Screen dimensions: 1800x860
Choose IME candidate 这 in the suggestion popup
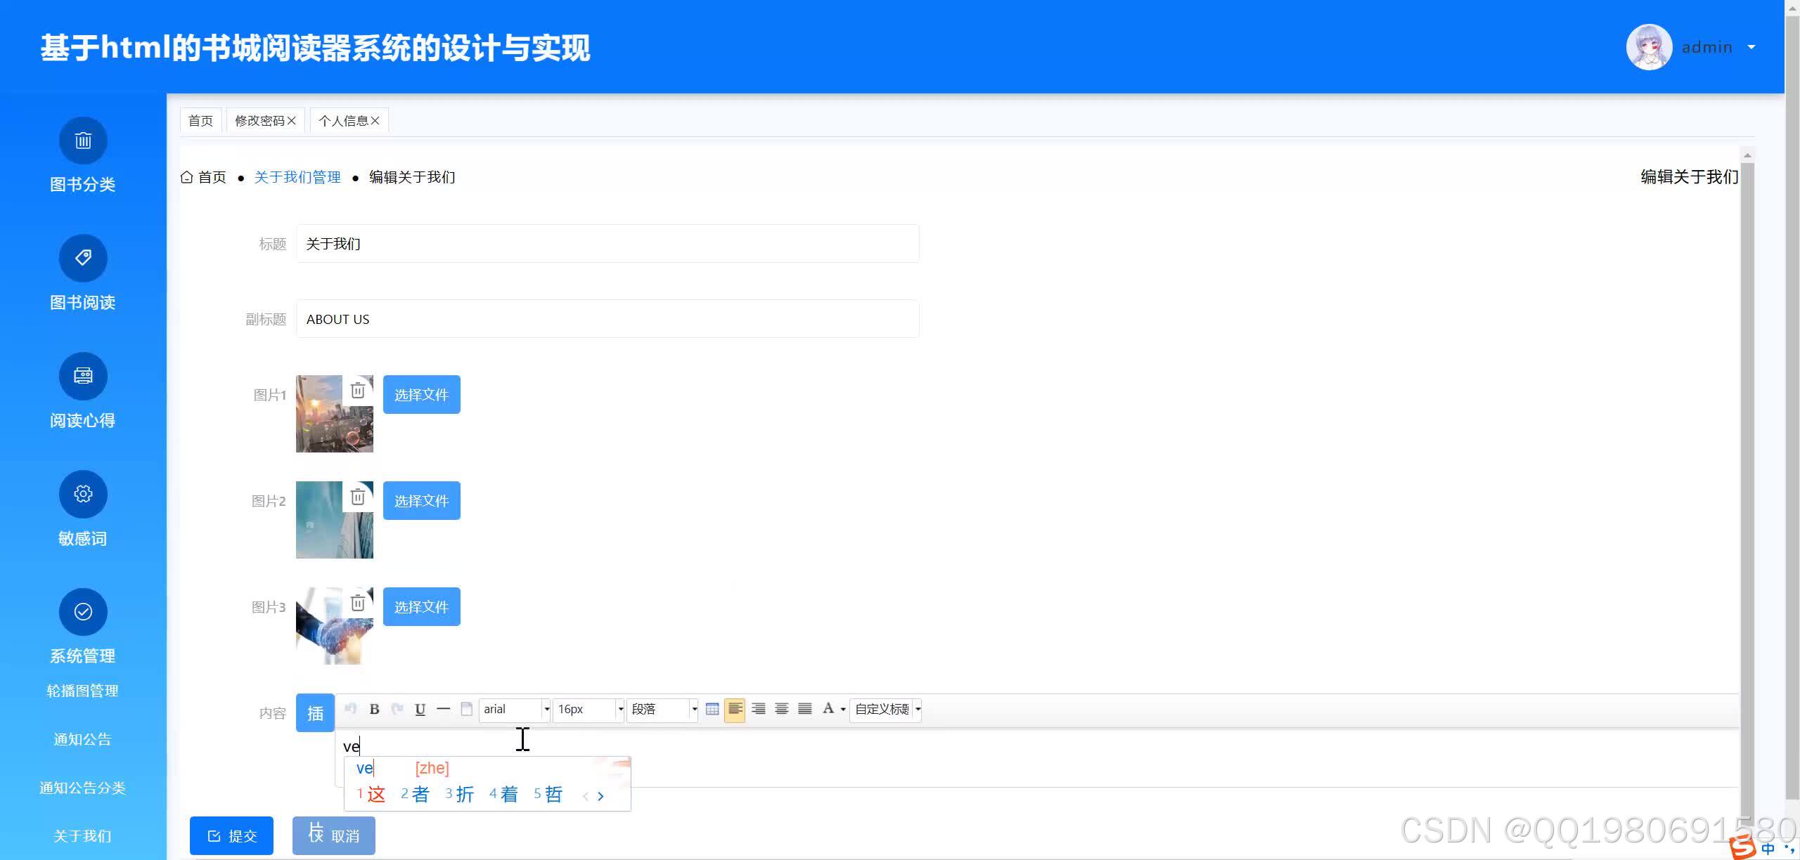(x=377, y=795)
